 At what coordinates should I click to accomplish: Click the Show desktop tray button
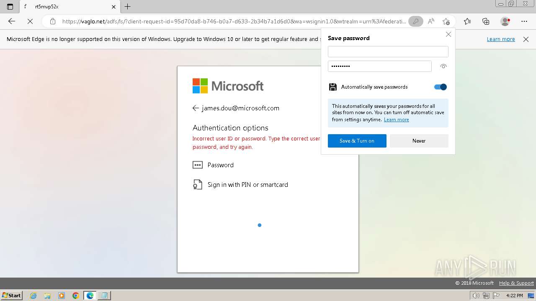point(531,296)
